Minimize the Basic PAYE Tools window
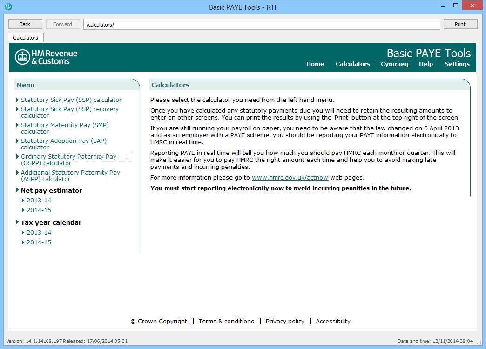 click(443, 6)
